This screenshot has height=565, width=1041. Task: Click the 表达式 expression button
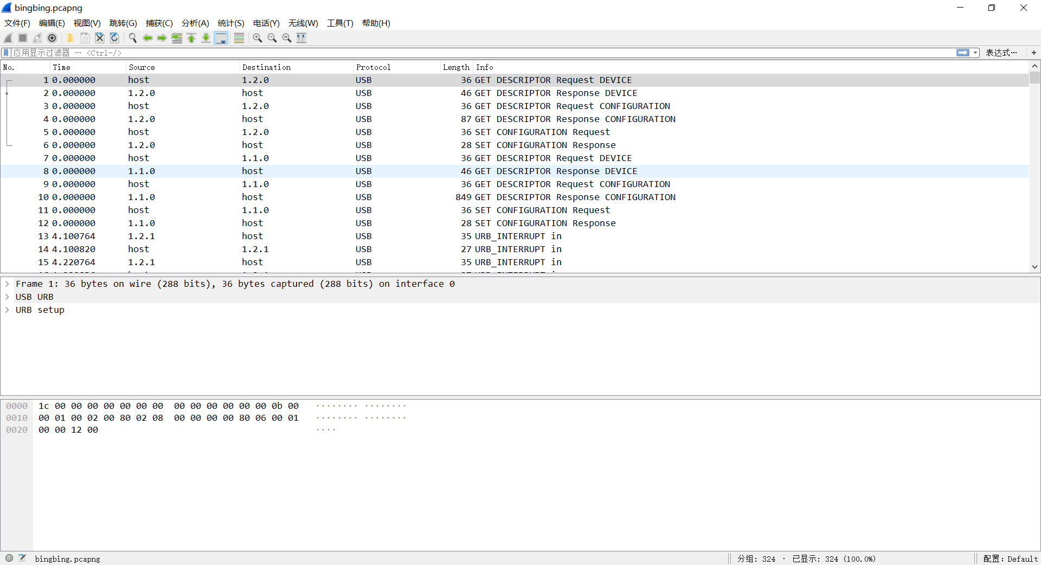1001,53
